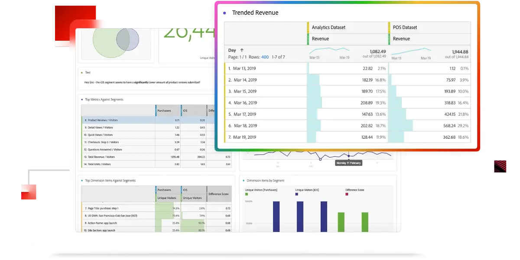Toggle the Unique Visitors [Purchasers] green legend square

point(247,194)
